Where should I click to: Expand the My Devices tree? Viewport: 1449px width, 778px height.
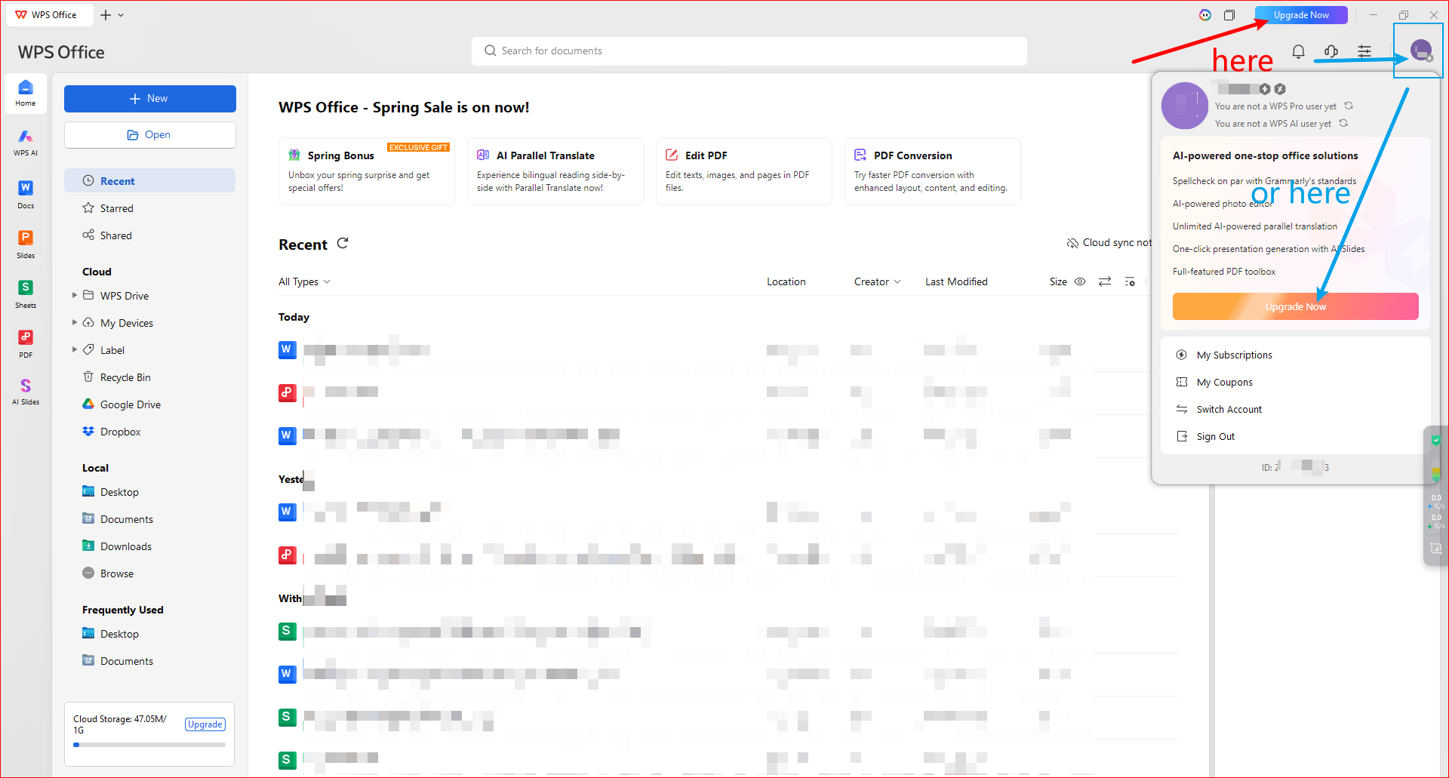(74, 322)
